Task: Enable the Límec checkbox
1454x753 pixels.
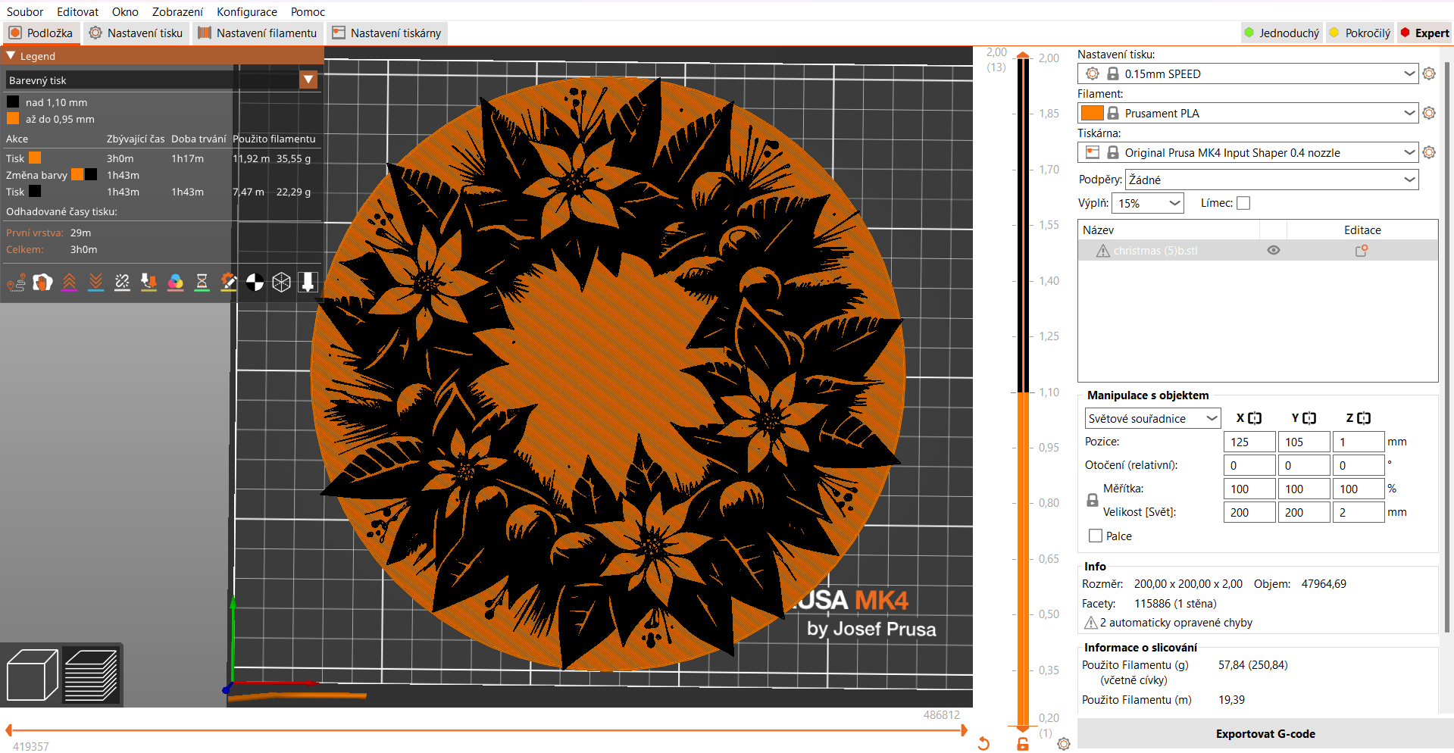Action: pyautogui.click(x=1243, y=203)
